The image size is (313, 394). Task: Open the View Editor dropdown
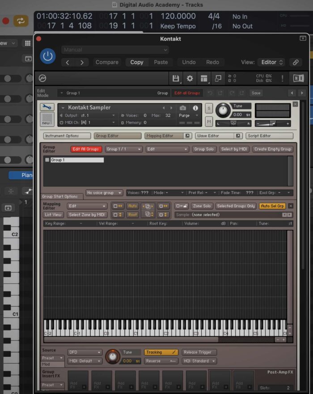(x=272, y=62)
